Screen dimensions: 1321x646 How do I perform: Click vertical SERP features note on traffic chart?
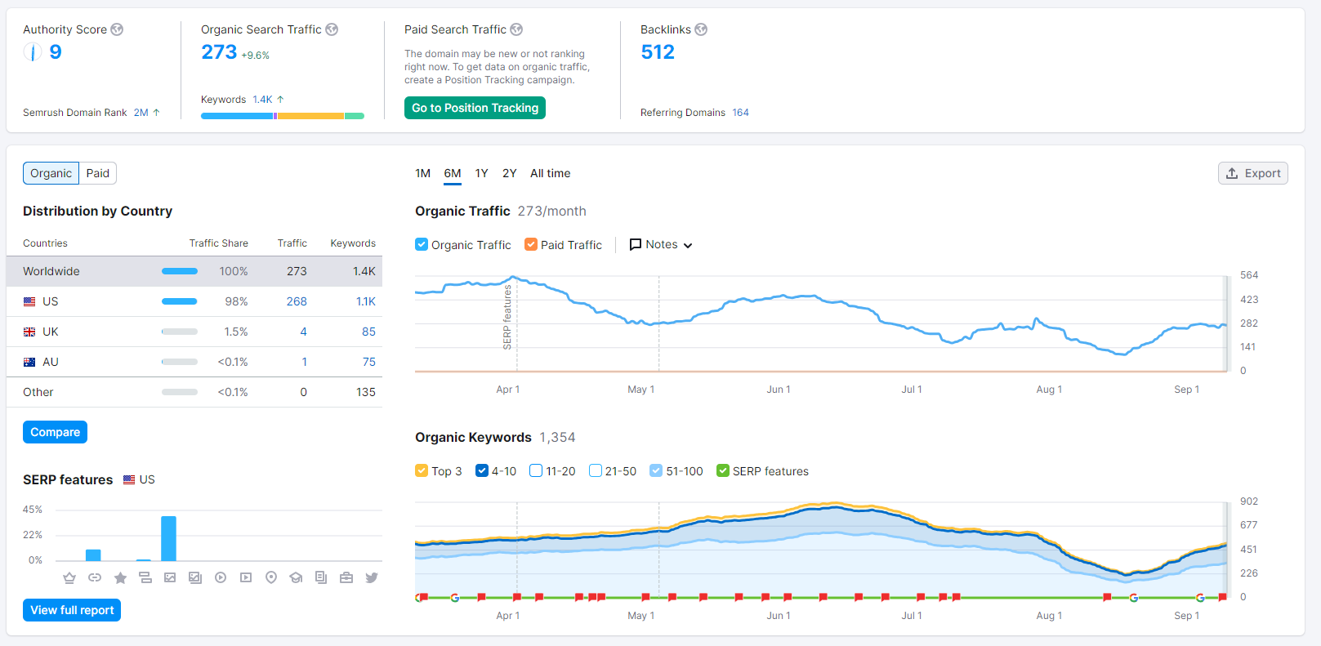click(x=507, y=317)
